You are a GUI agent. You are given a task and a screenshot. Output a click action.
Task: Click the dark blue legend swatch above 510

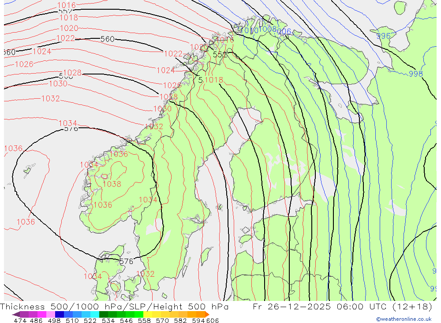click(60, 314)
